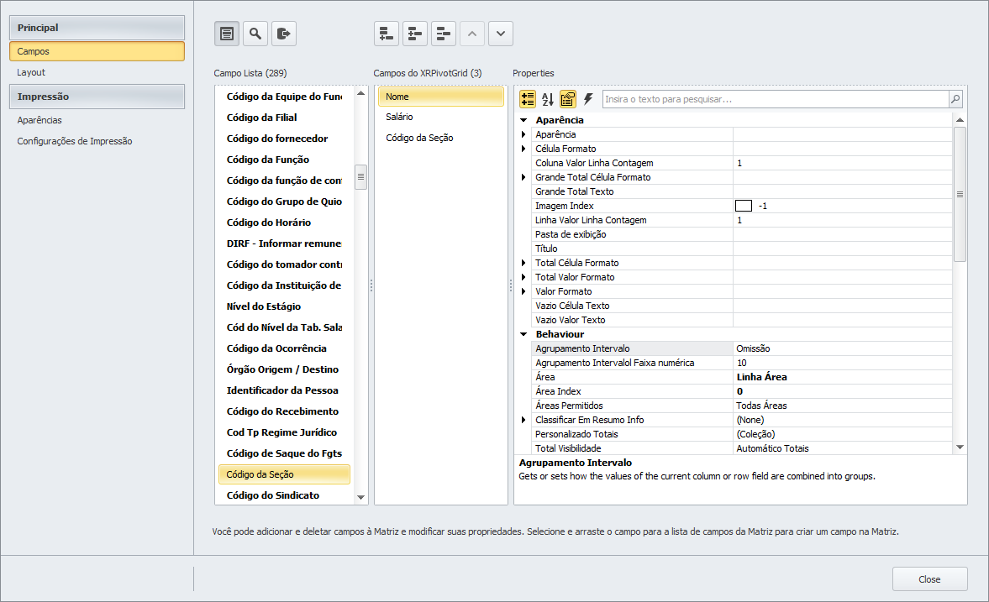
Task: Click scroll-up arrow of Properties grid
Action: [960, 120]
